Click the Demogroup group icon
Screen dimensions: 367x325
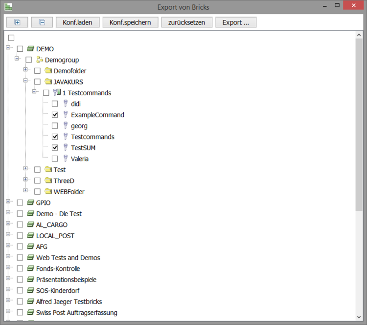(39, 60)
